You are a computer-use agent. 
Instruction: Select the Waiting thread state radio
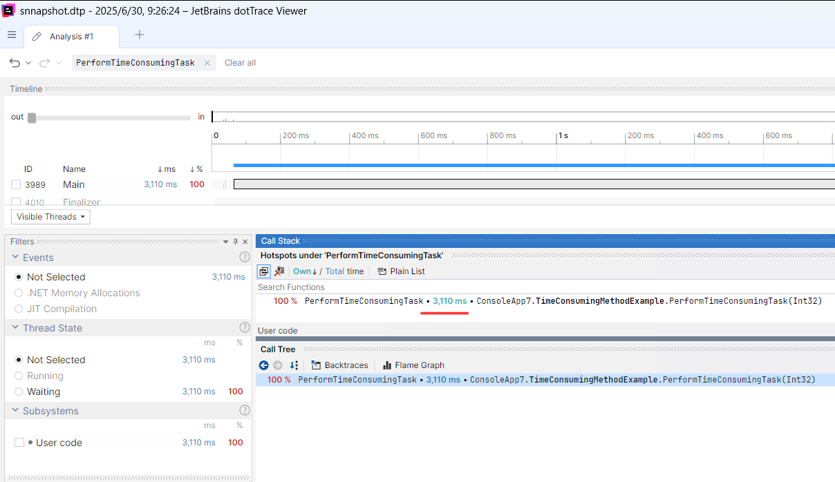tap(19, 392)
